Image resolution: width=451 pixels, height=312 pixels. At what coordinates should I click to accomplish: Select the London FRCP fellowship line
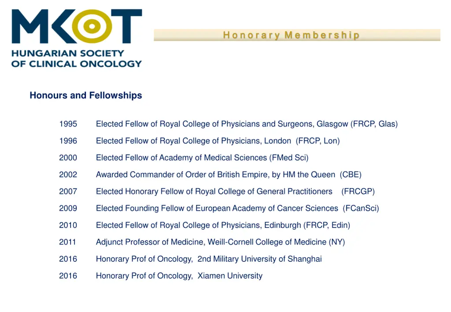click(218, 141)
